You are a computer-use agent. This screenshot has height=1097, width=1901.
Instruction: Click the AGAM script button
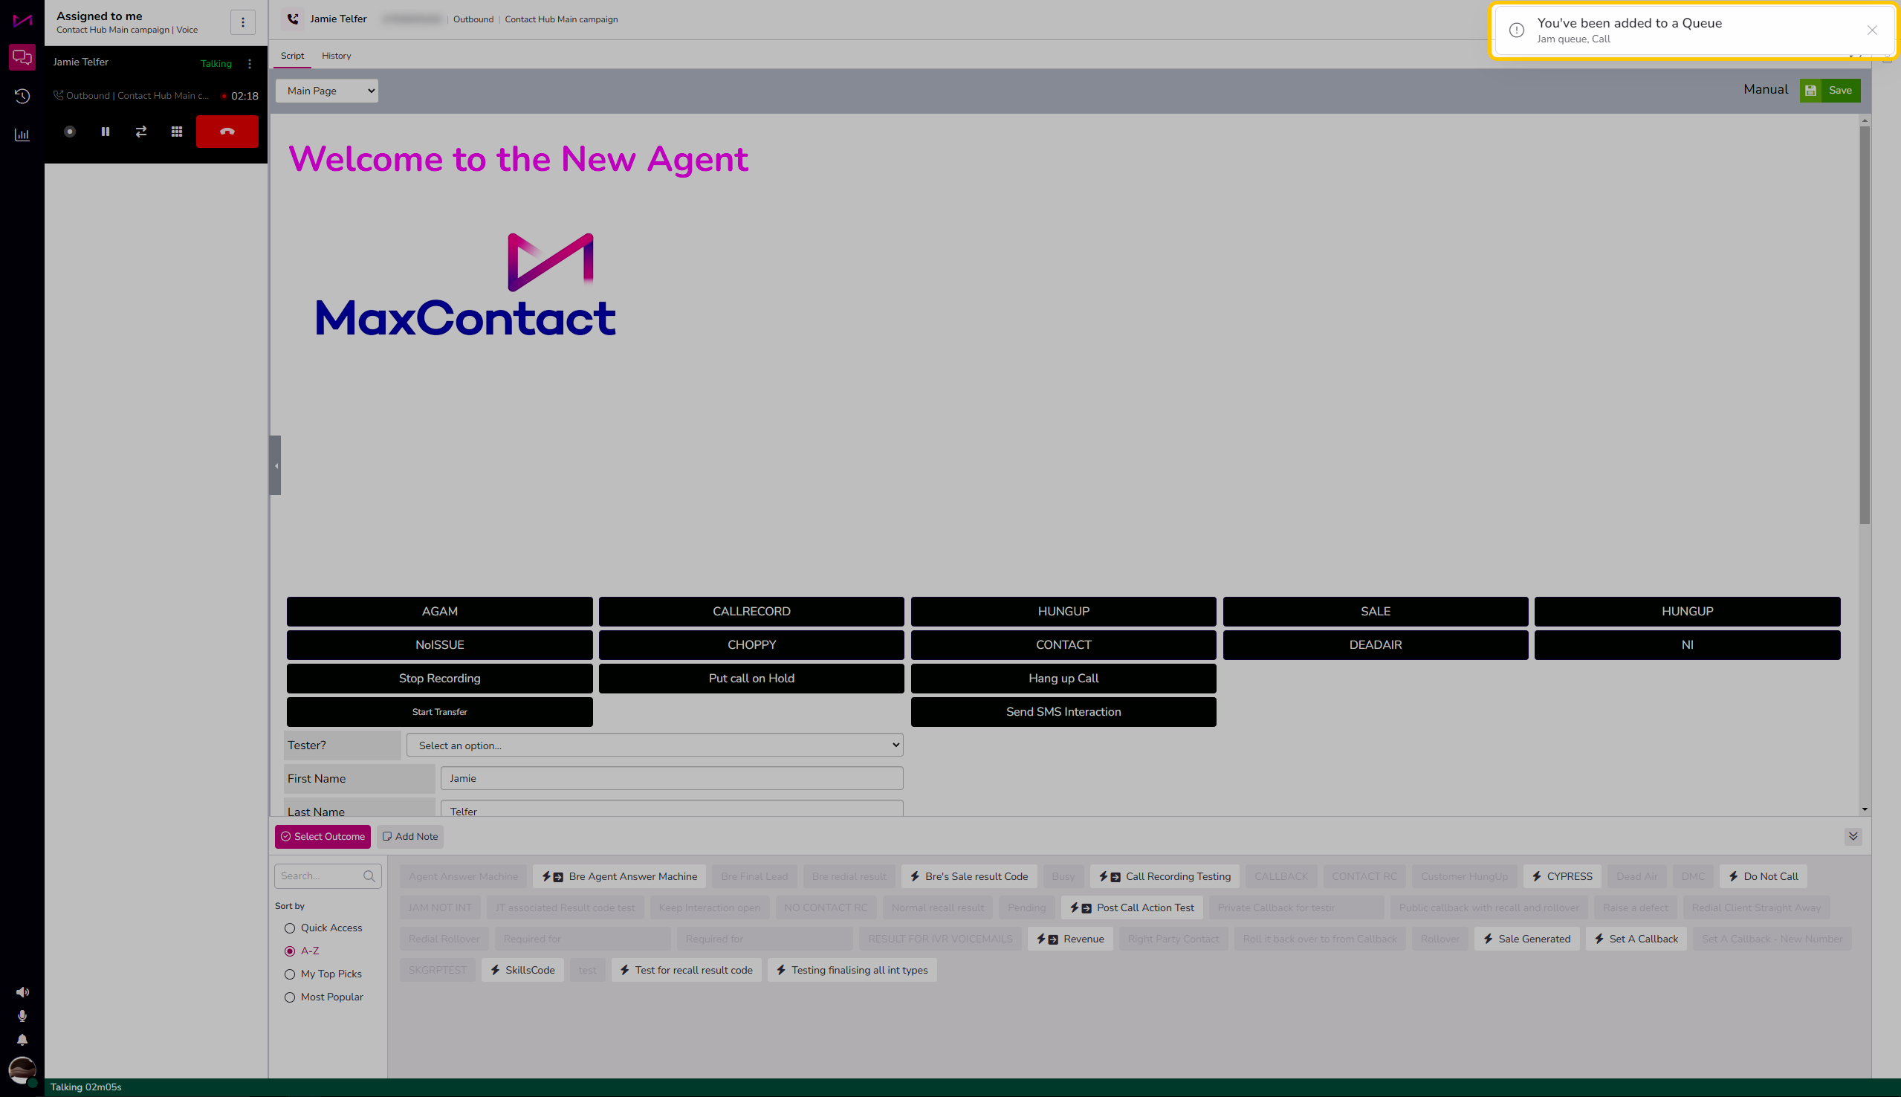(x=440, y=612)
